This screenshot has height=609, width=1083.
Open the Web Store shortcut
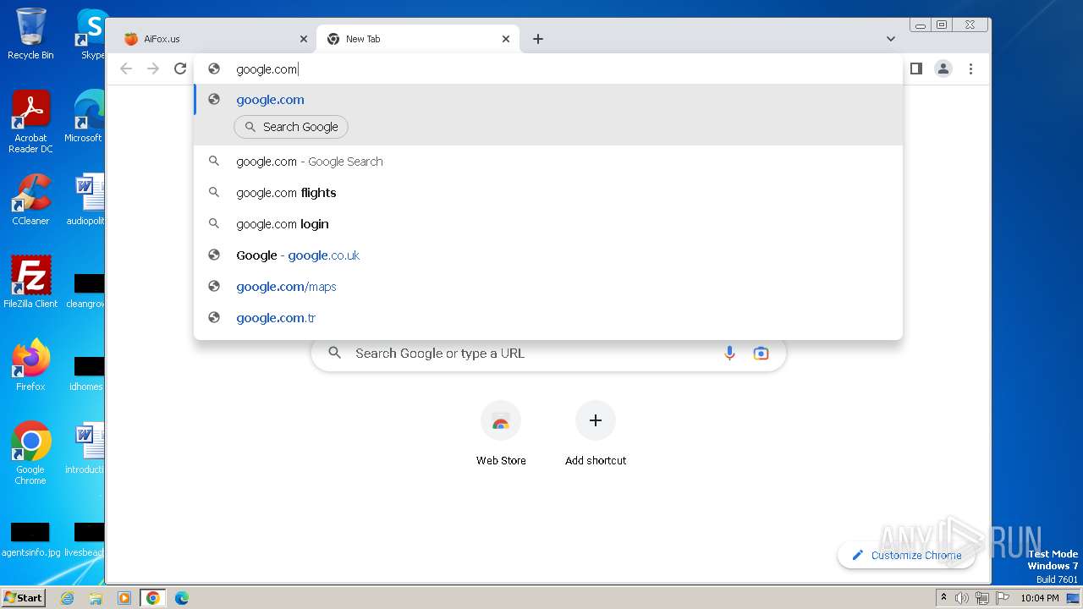[501, 433]
